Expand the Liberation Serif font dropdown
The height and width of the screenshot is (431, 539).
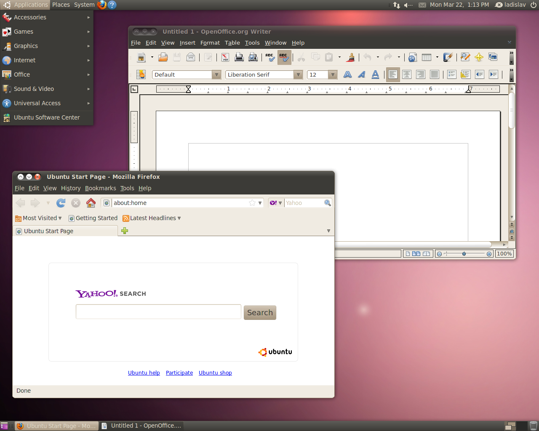point(298,74)
